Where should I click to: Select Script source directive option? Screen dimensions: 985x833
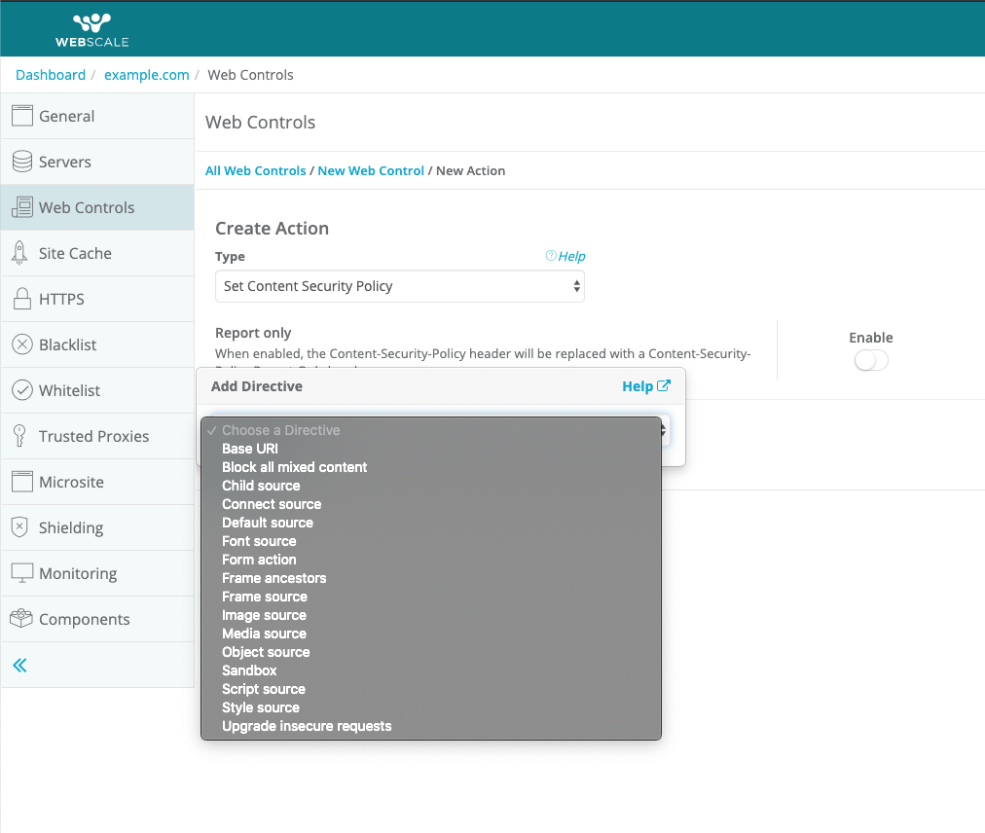(x=263, y=689)
